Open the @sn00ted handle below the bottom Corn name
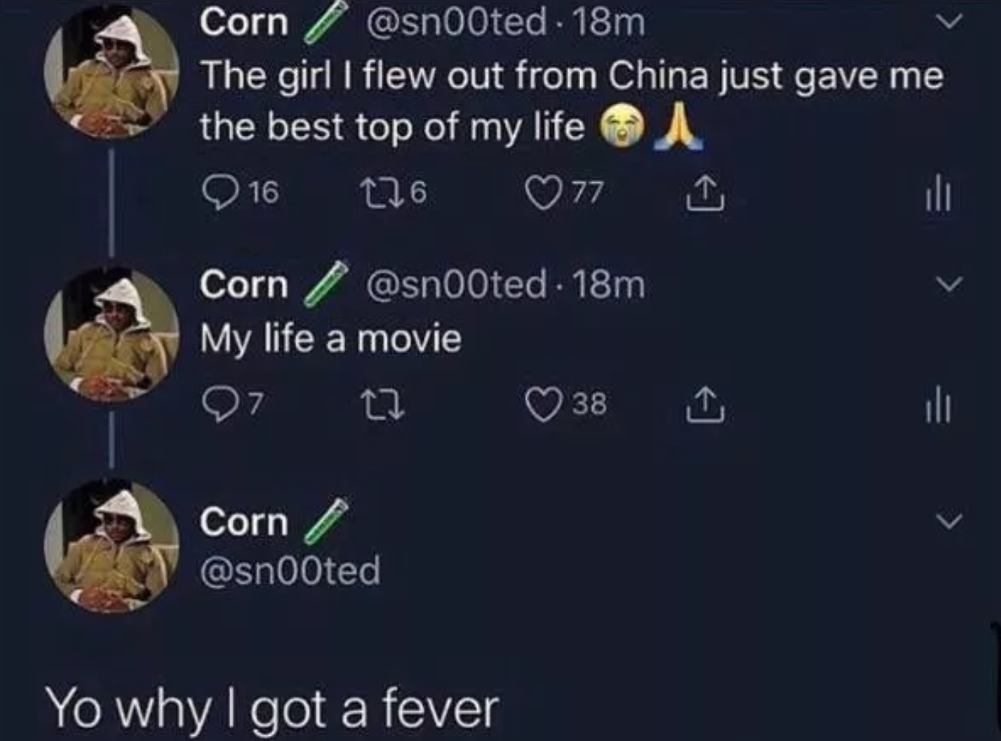The image size is (1001, 741). pyautogui.click(x=290, y=571)
